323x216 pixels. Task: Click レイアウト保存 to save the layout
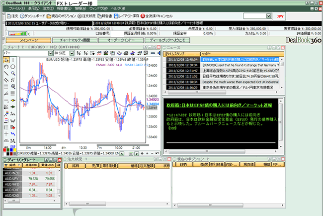pos(127,16)
